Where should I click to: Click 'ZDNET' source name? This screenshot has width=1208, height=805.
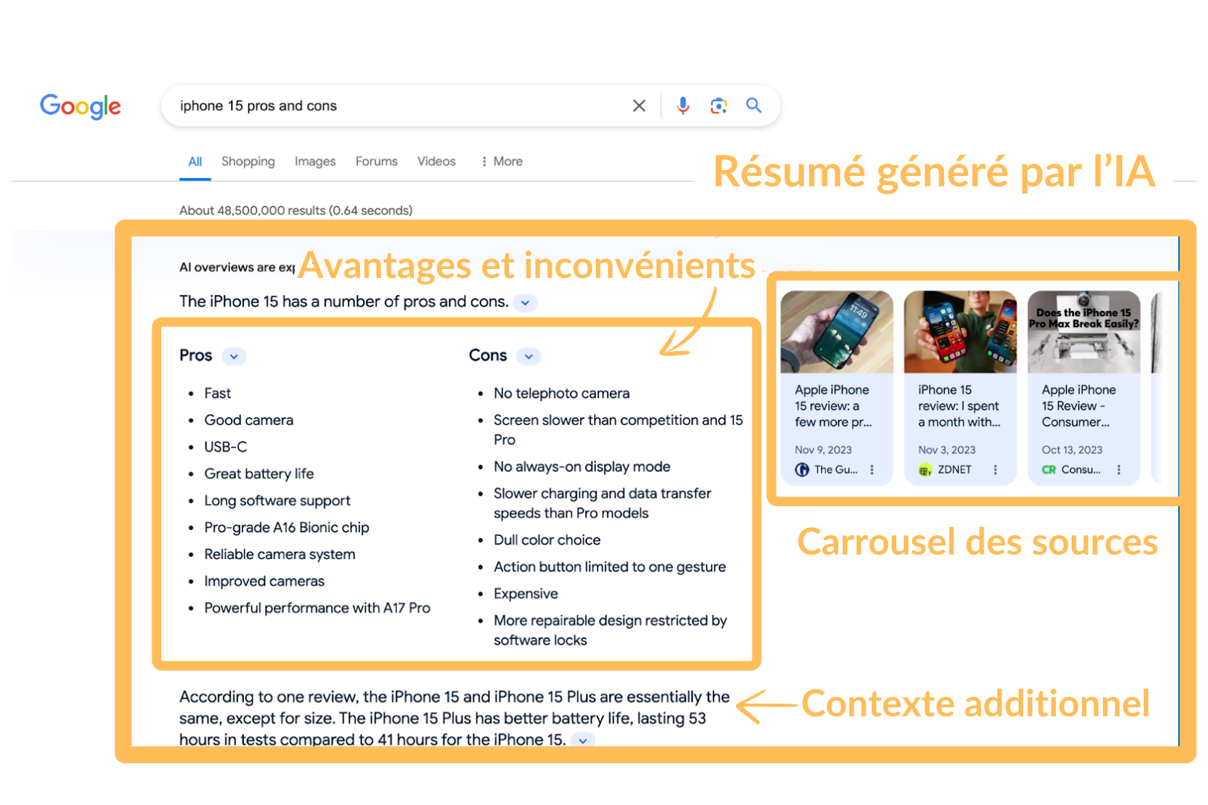coord(954,470)
